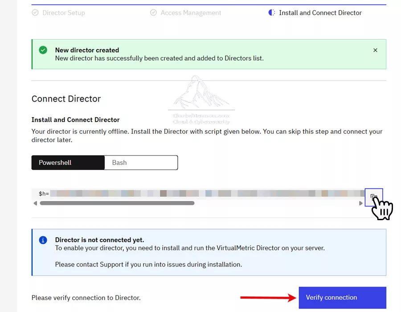Click the Verify connection button
This screenshot has width=401, height=312.
343,297
